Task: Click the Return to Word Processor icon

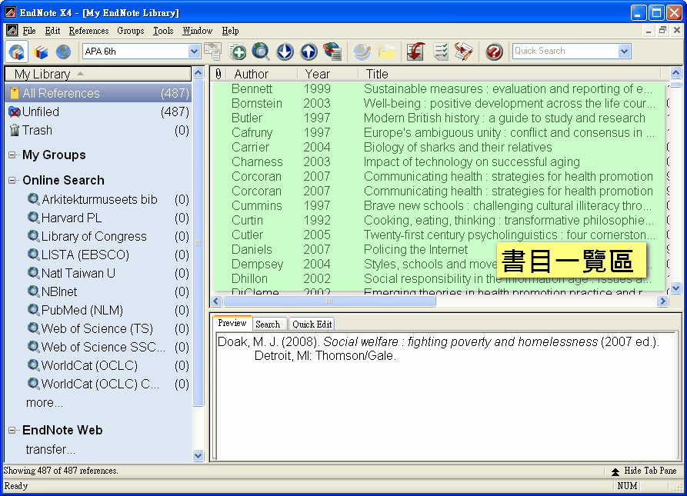Action: 464,52
